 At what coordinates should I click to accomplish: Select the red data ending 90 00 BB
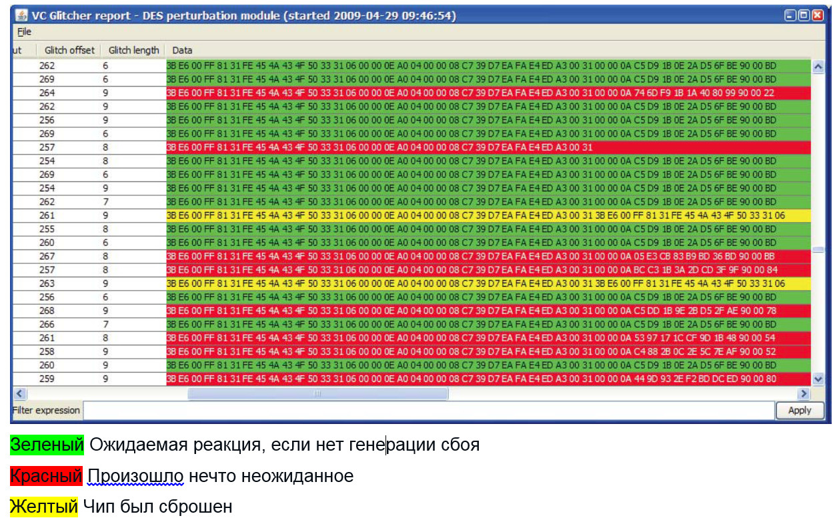coord(489,256)
